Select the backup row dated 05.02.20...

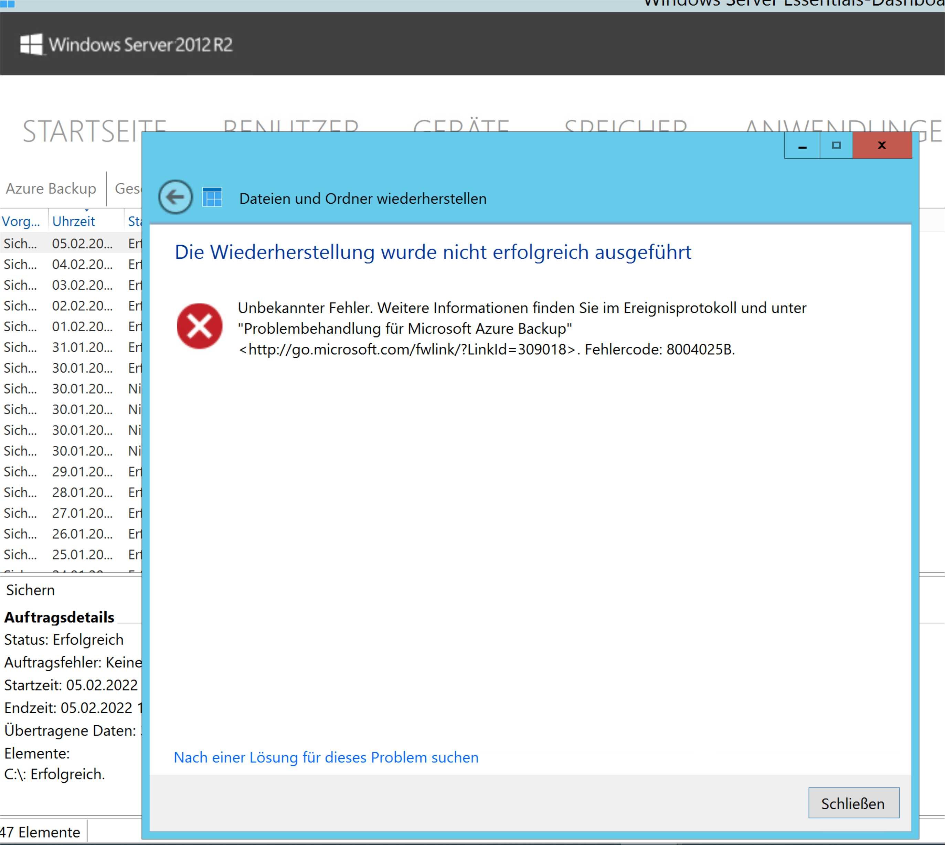tap(71, 243)
